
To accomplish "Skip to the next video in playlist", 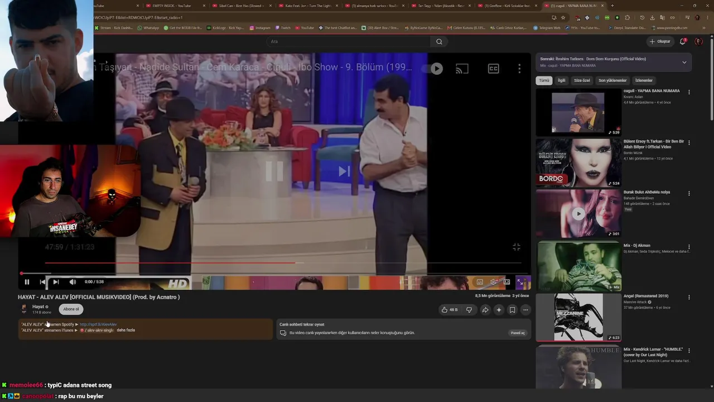I will point(56,282).
